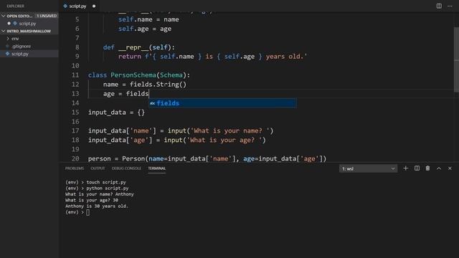Select the Terminal panel tab

(x=156, y=168)
